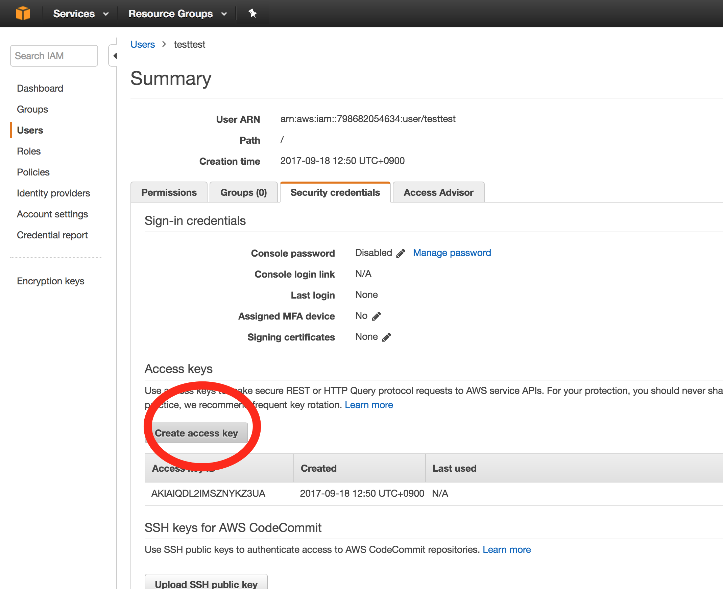
Task: Open the Groups (0) tab
Action: click(x=243, y=192)
